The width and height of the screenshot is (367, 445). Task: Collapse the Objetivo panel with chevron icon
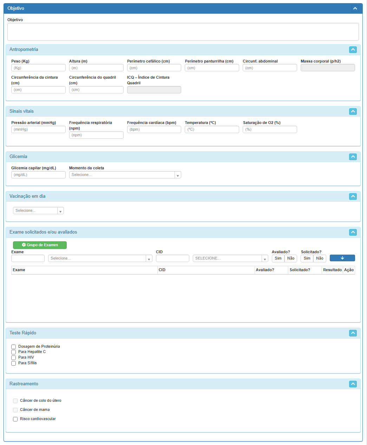355,8
